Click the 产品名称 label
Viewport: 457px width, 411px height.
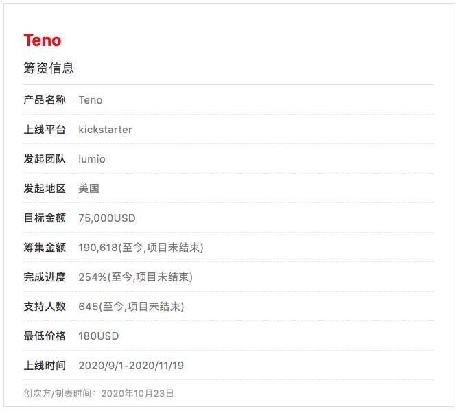coord(45,100)
